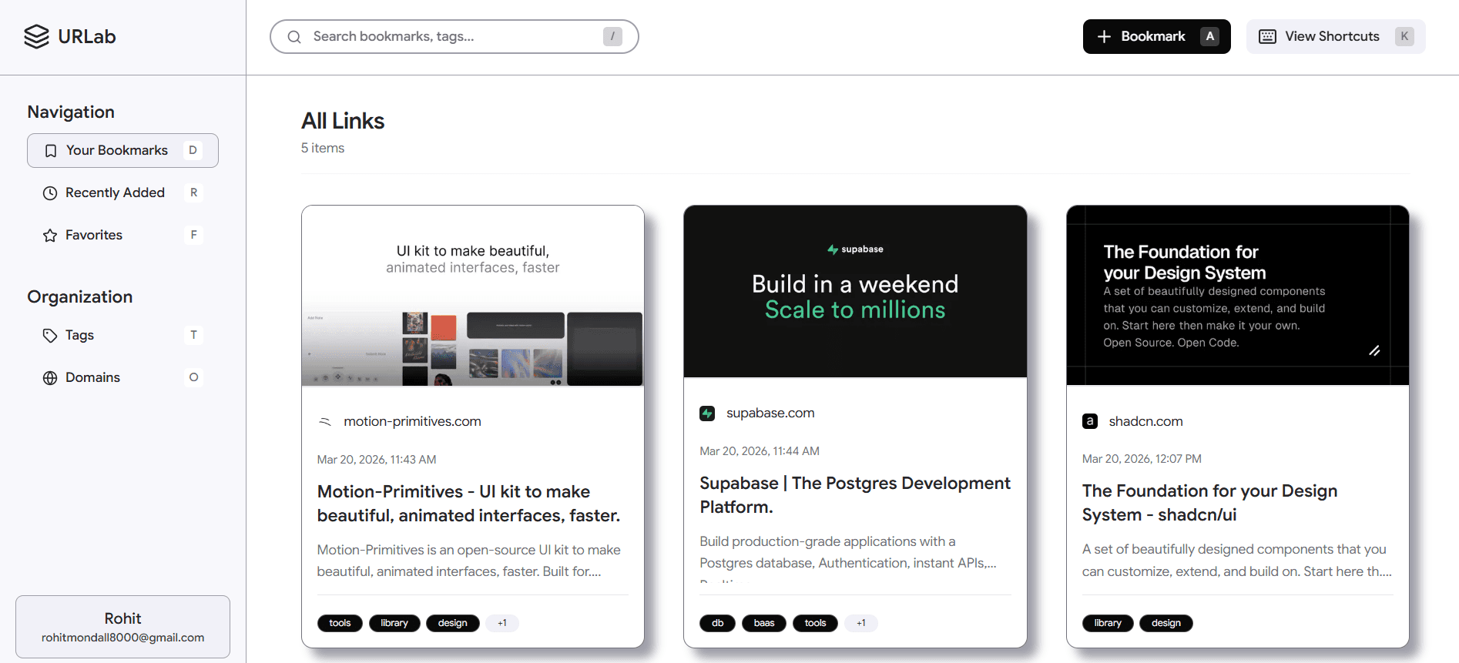1459x663 pixels.
Task: Click the globe icon beside Domains
Action: pos(50,378)
